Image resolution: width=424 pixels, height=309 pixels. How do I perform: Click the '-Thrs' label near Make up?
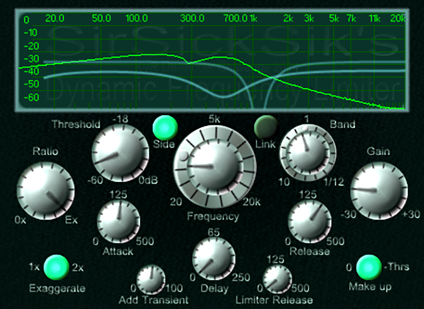(x=397, y=267)
